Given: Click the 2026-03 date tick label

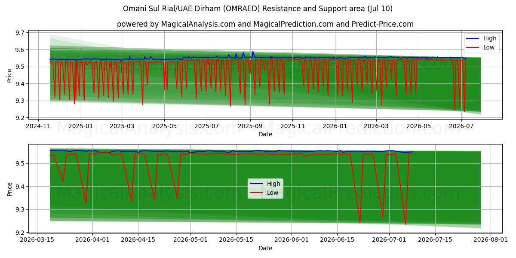Looking at the screenshot, I should coord(376,126).
